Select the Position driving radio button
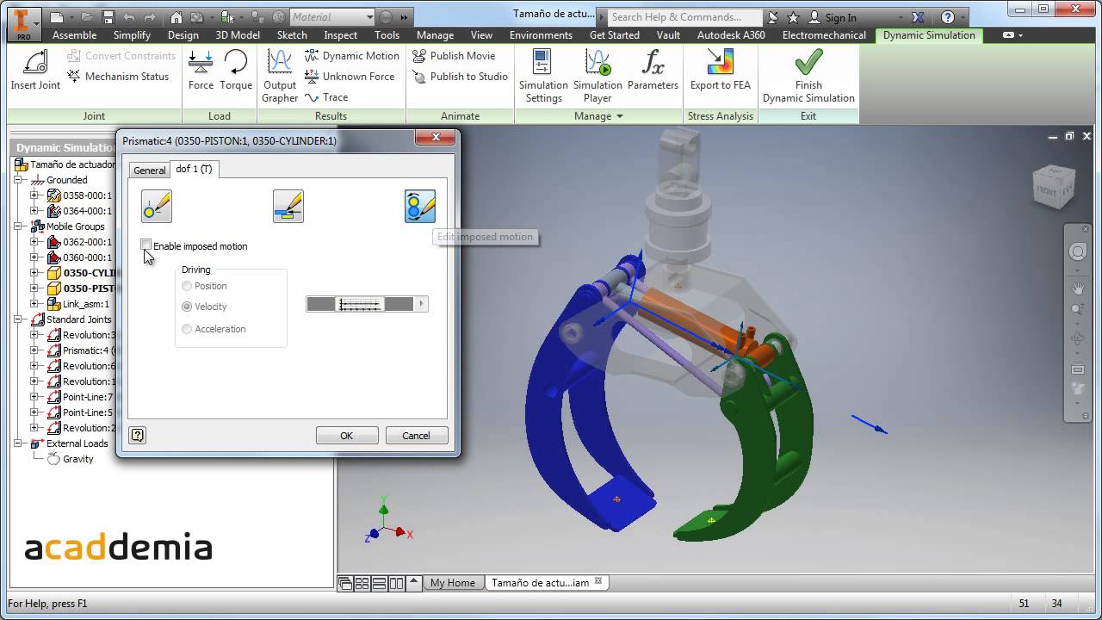1102x620 pixels. coord(187,286)
